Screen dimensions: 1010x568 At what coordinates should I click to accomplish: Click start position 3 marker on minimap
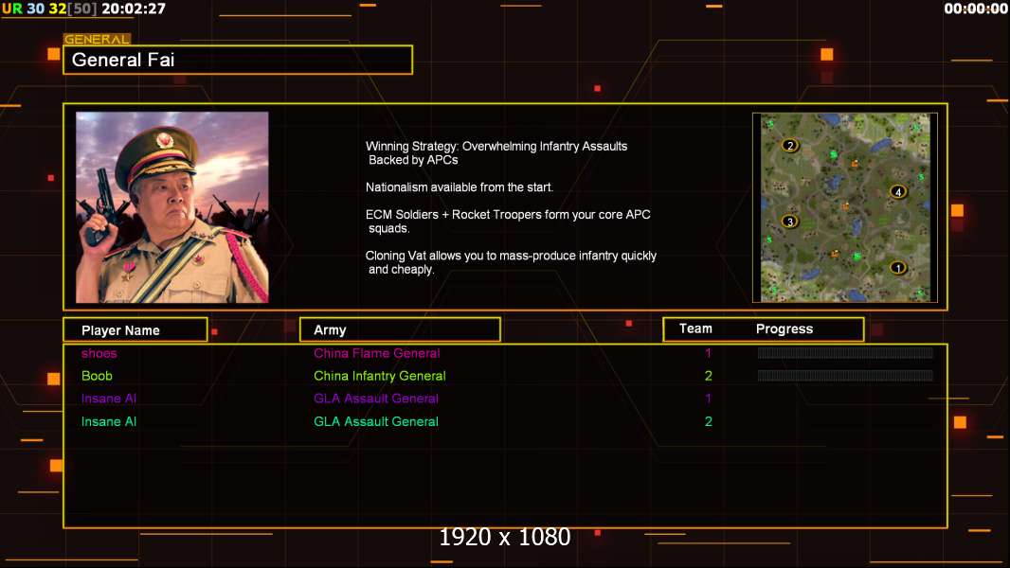click(789, 222)
